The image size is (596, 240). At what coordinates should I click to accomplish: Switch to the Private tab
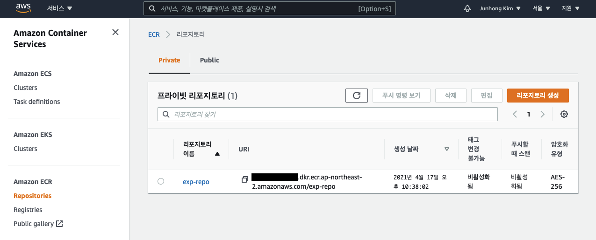pos(169,60)
